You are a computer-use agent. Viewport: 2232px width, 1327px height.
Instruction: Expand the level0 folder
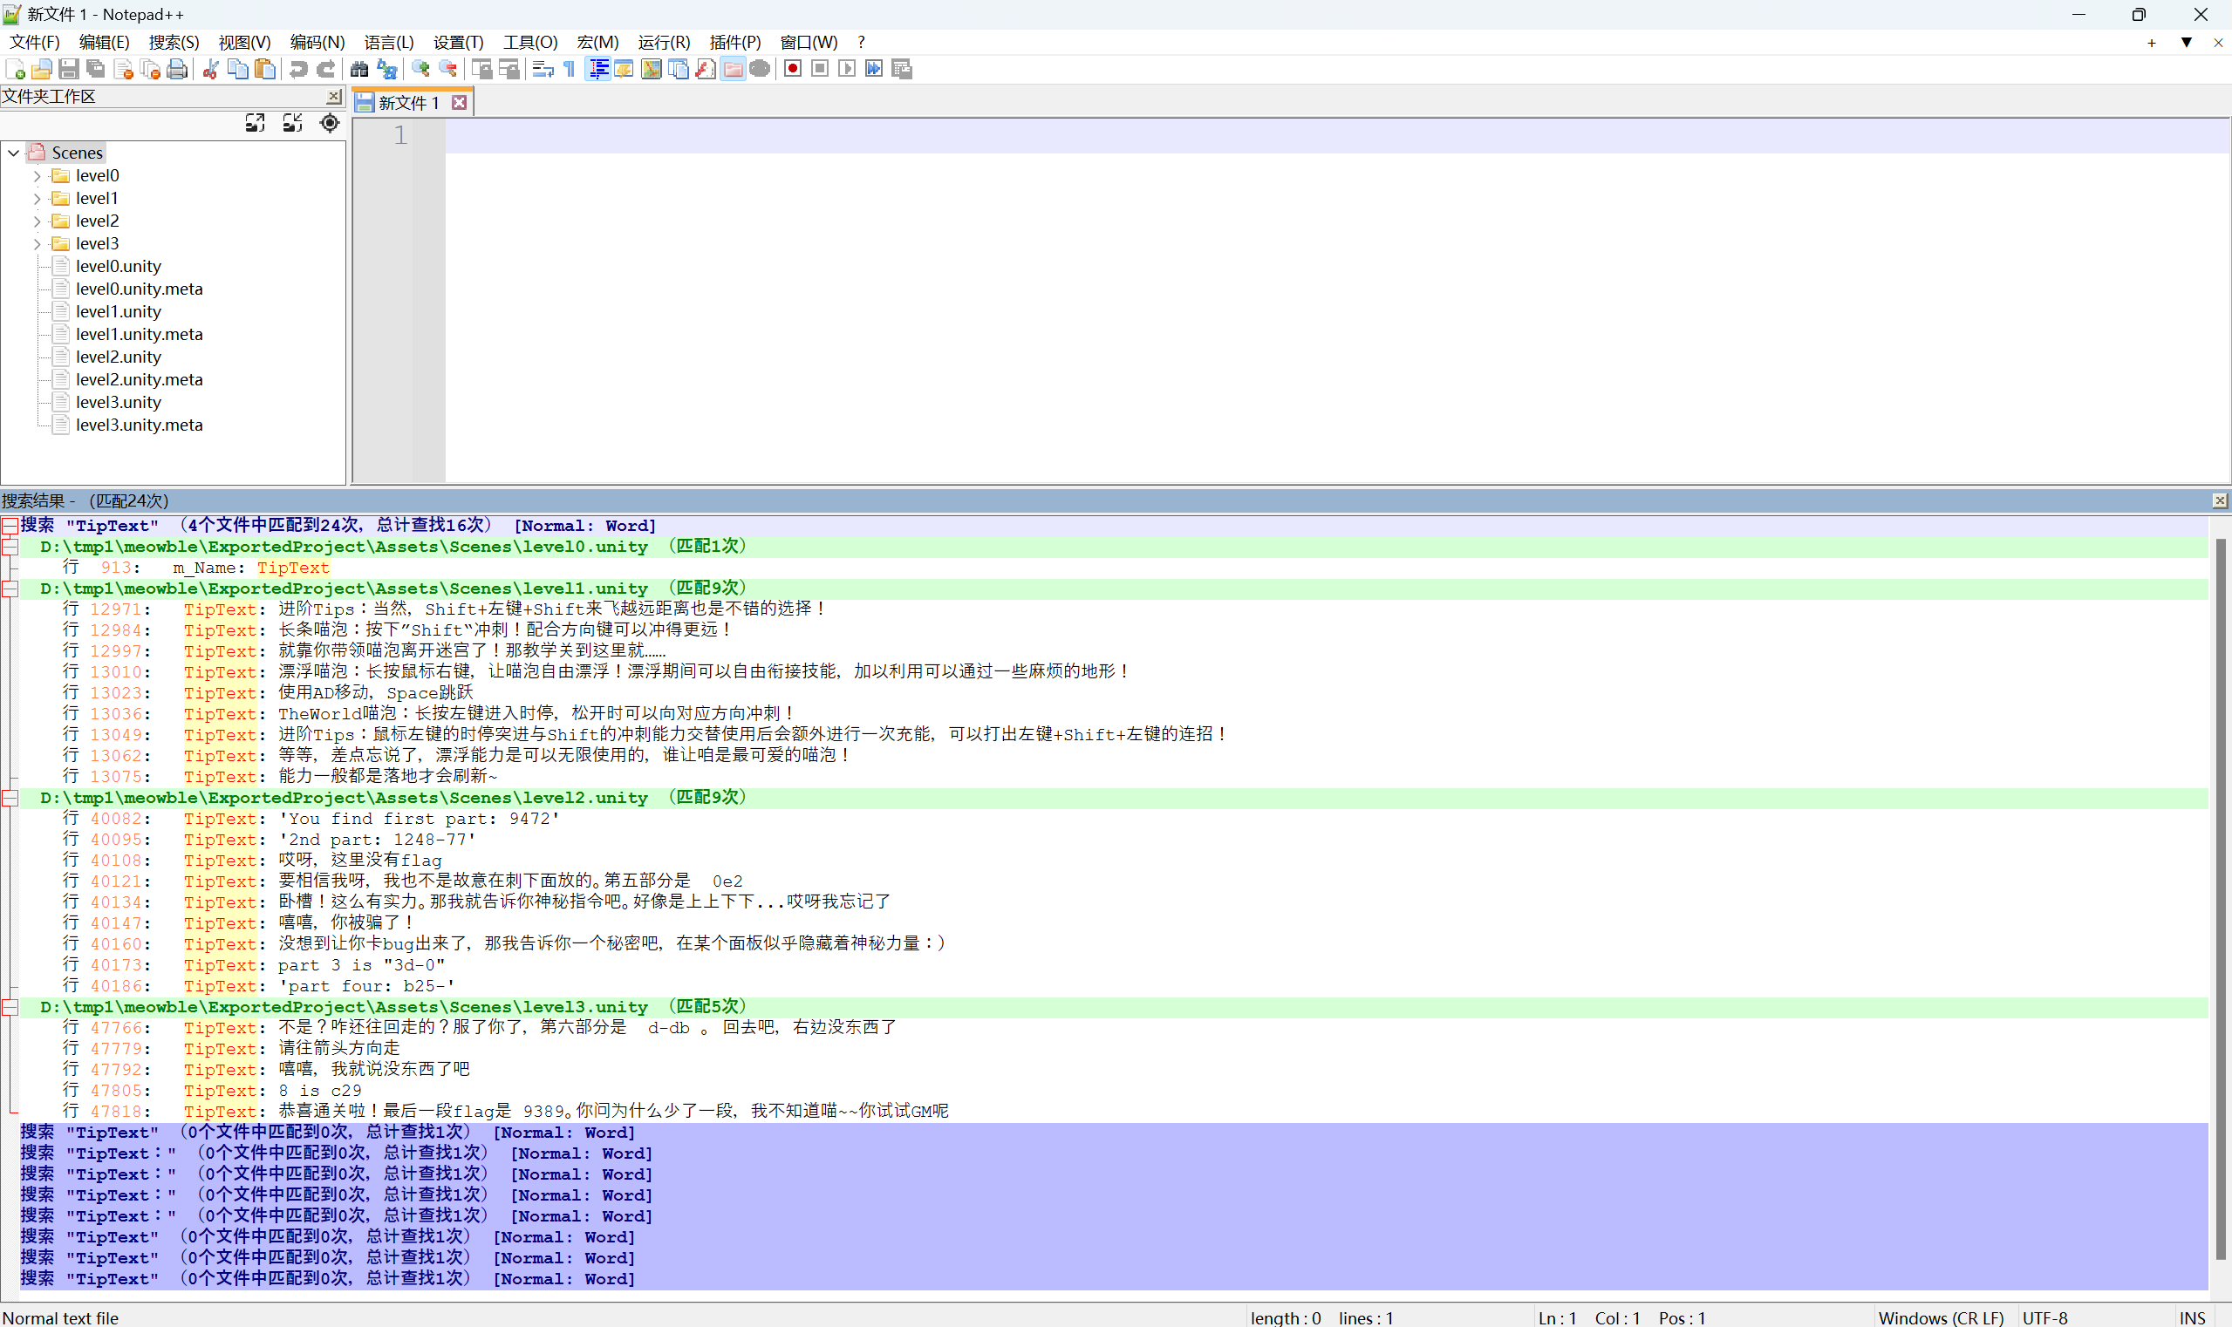click(x=37, y=176)
